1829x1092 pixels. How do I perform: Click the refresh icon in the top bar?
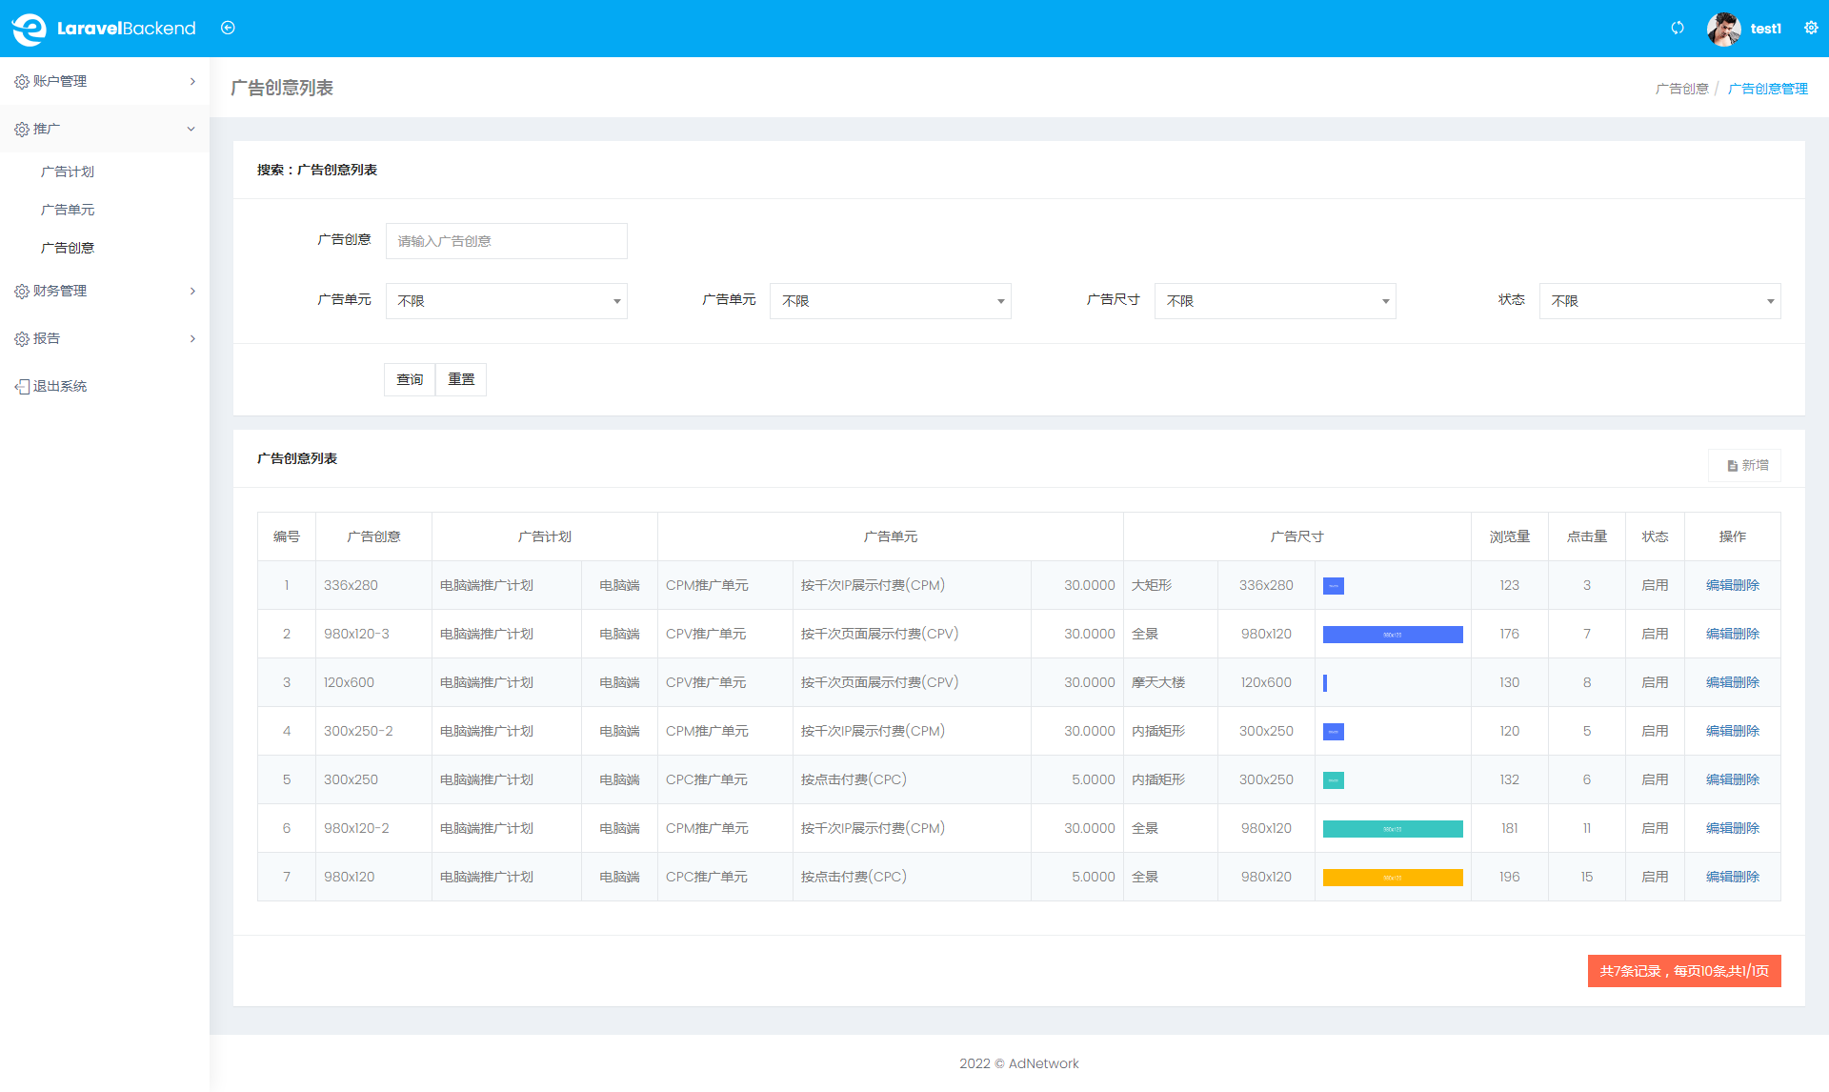[x=1678, y=28]
